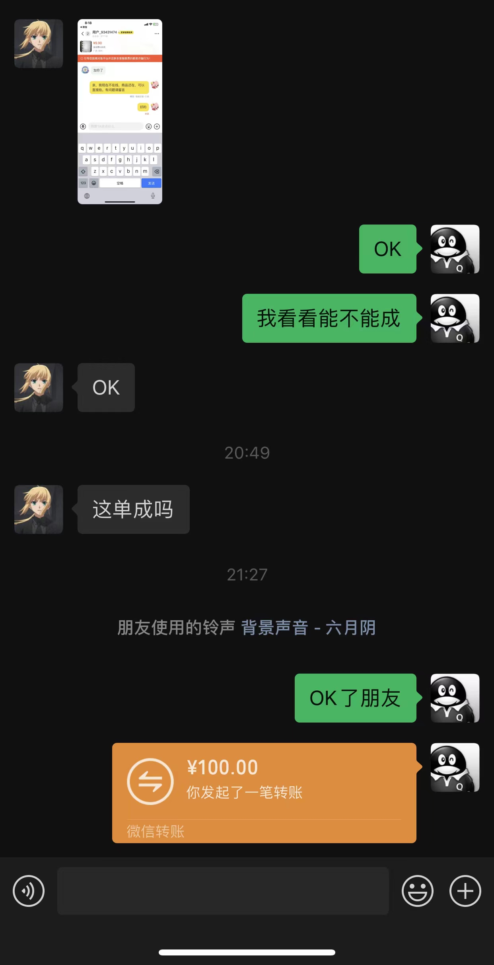
Task: Tap the penguin avatar beside transfer card
Action: pyautogui.click(x=455, y=767)
